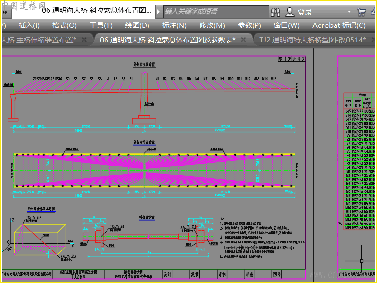Click the 设计 cell in title block
Viewport: 377px width, 283px height.
click(x=167, y=274)
